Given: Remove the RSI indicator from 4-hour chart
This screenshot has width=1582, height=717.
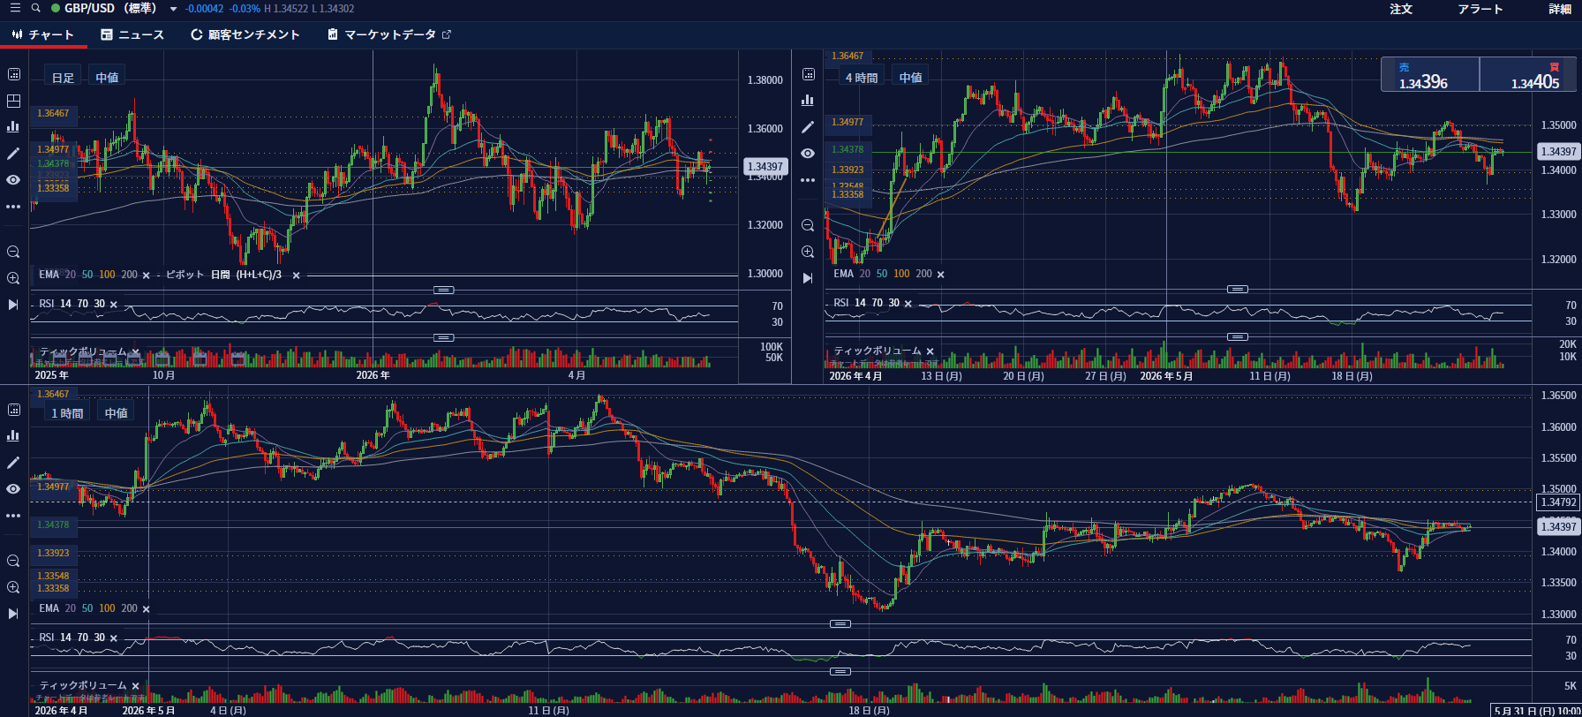Looking at the screenshot, I should 908,304.
